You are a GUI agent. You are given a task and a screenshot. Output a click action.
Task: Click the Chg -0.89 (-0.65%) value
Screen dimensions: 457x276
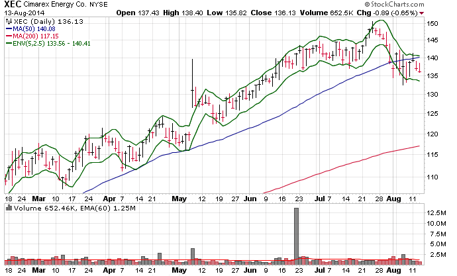coord(387,13)
